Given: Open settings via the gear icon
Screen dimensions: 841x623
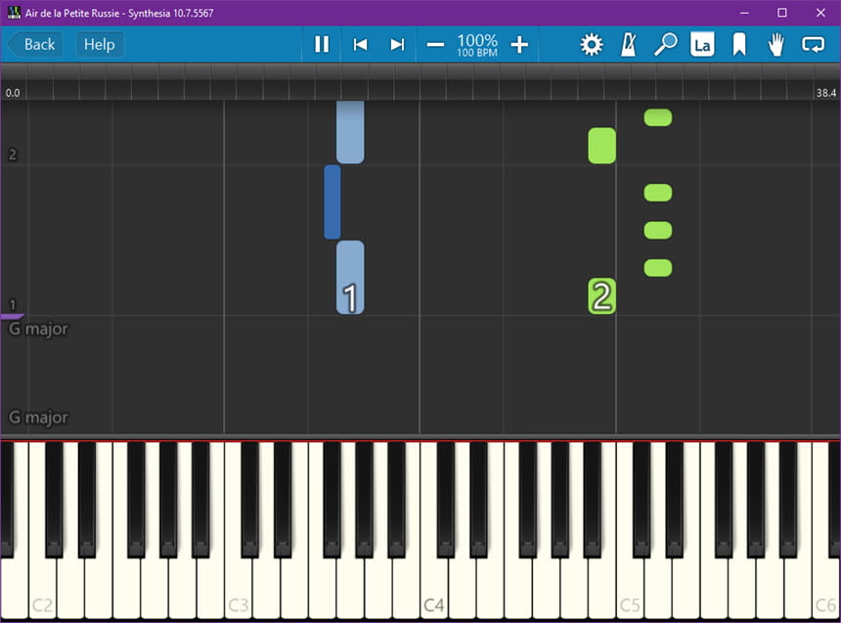Looking at the screenshot, I should pyautogui.click(x=591, y=45).
